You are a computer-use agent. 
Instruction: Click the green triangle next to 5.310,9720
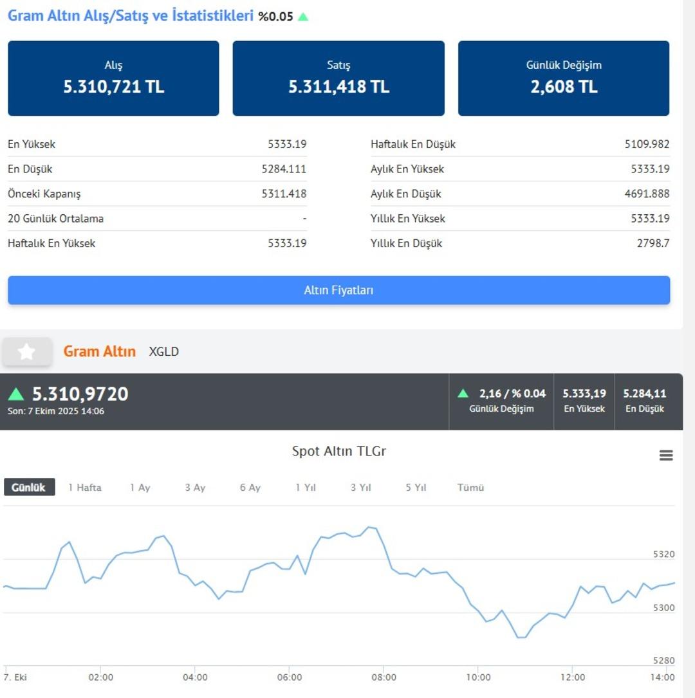tap(16, 394)
